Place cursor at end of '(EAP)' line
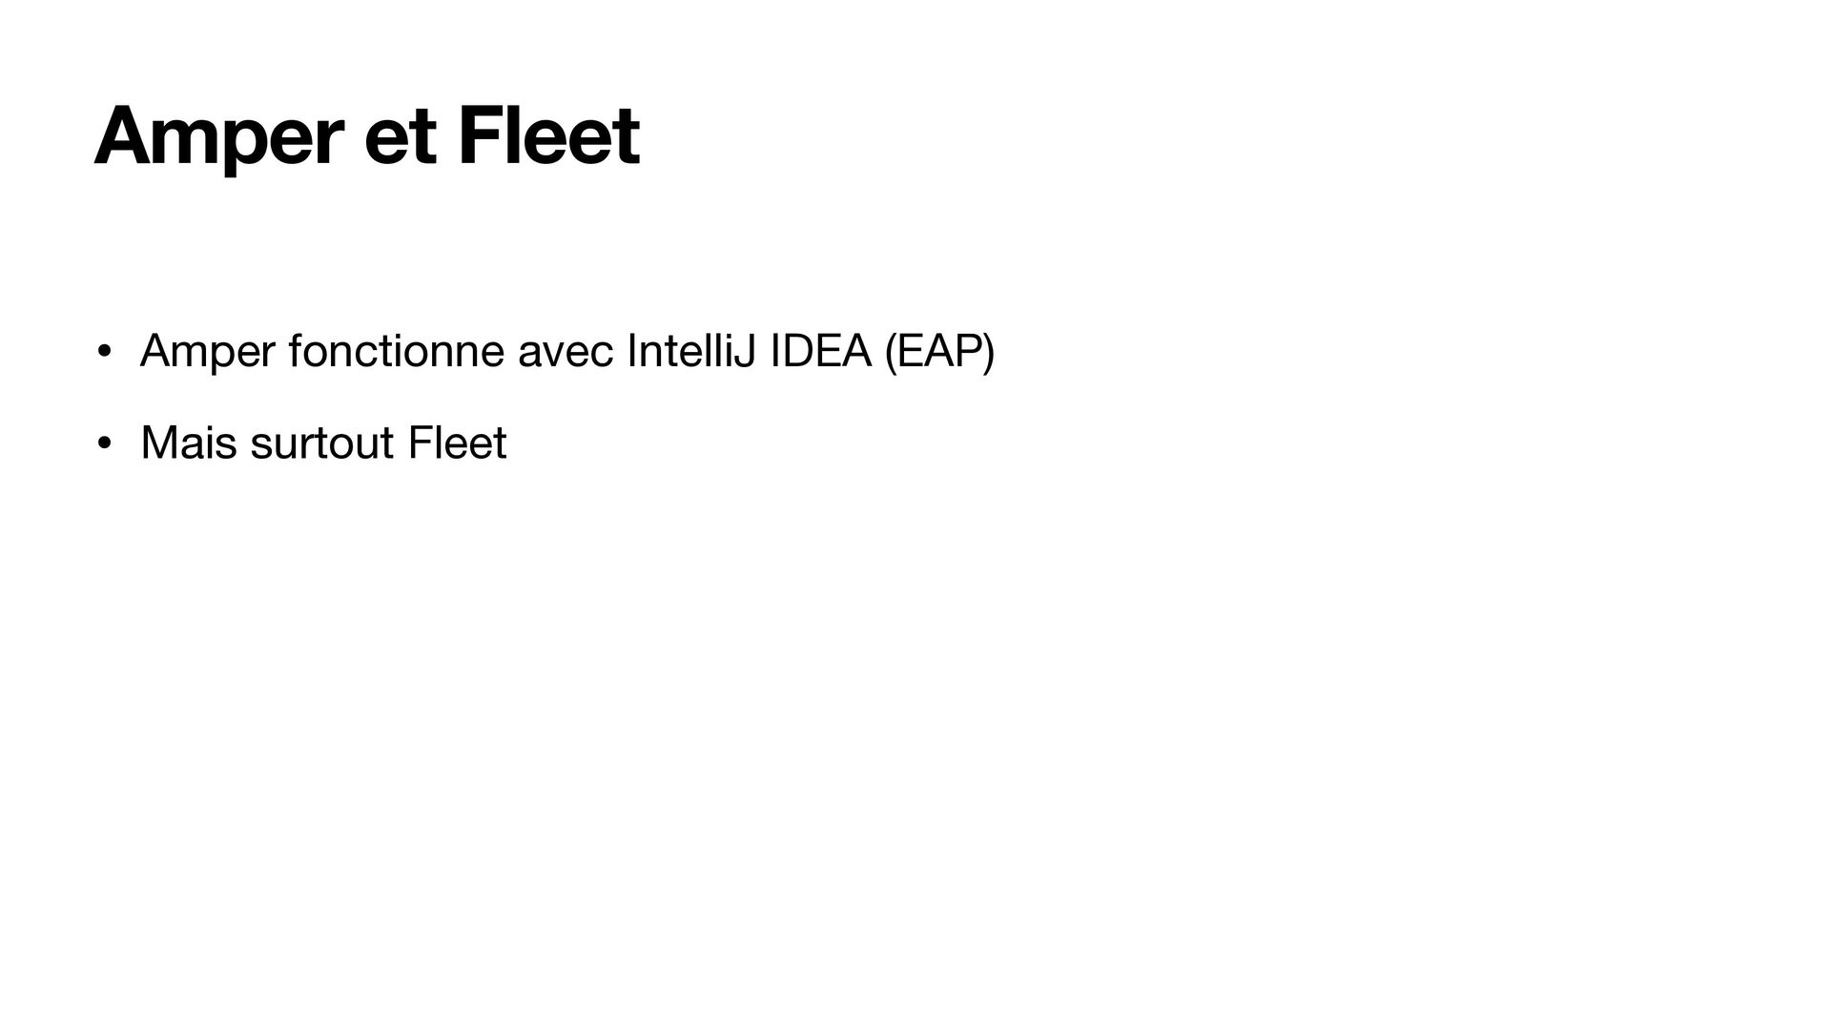 (x=997, y=353)
